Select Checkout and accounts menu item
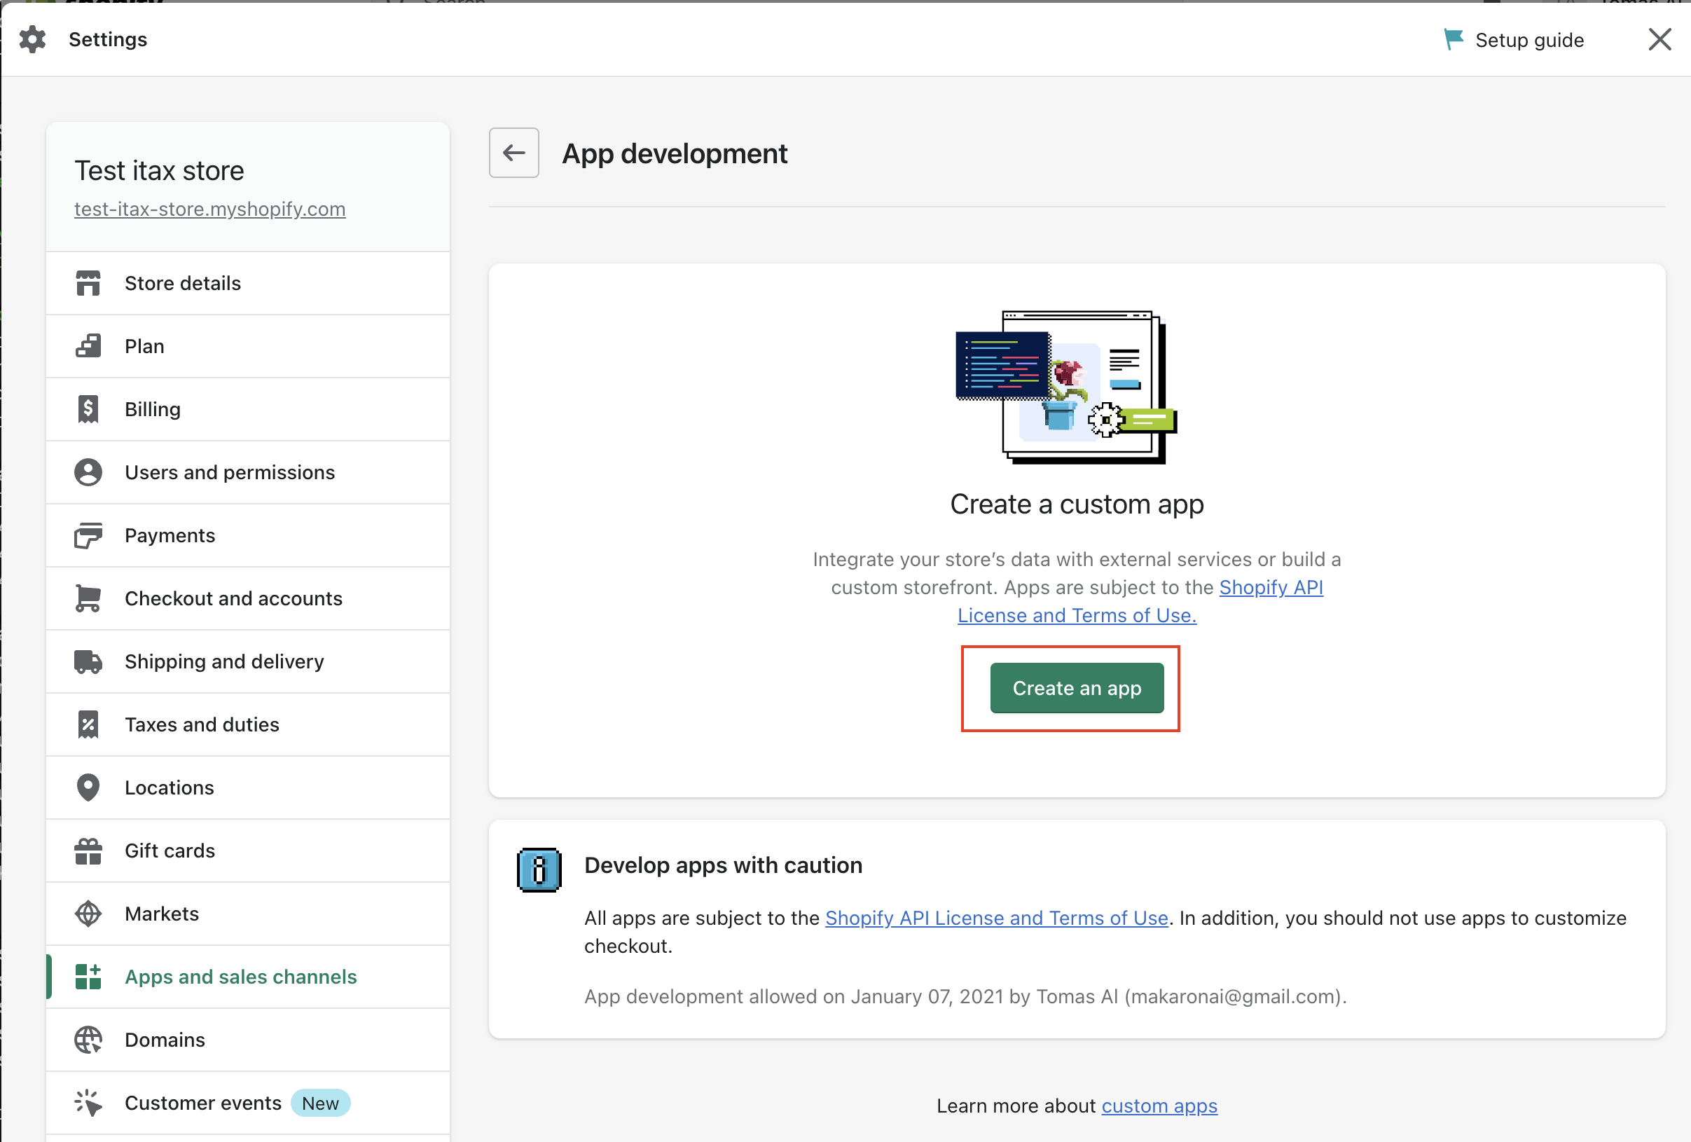Image resolution: width=1691 pixels, height=1142 pixels. click(233, 598)
